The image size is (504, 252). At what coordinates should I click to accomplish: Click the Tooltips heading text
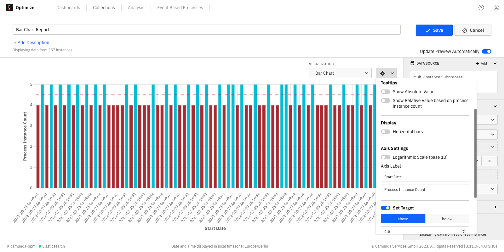tap(389, 83)
